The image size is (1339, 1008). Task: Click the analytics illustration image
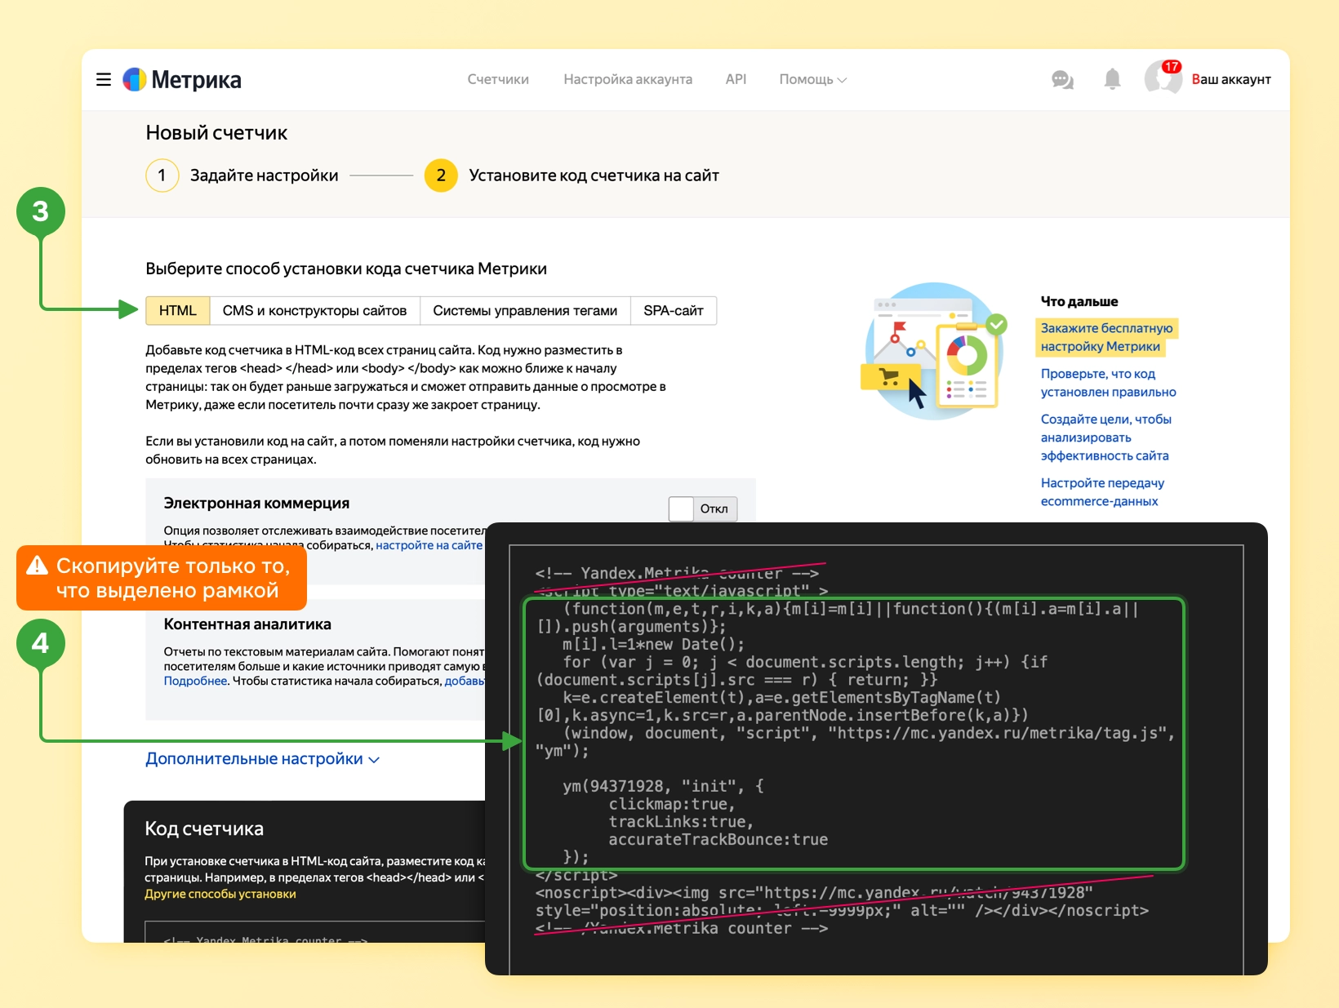click(935, 351)
